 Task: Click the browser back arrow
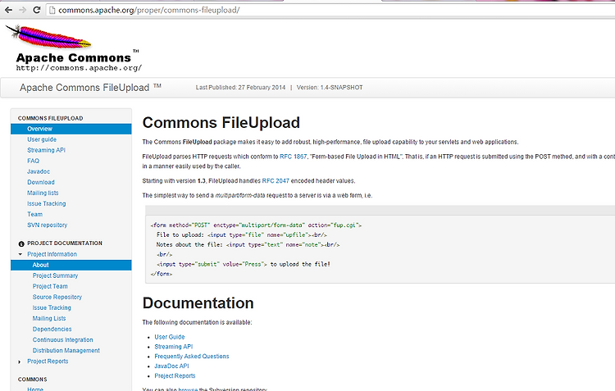click(x=8, y=10)
